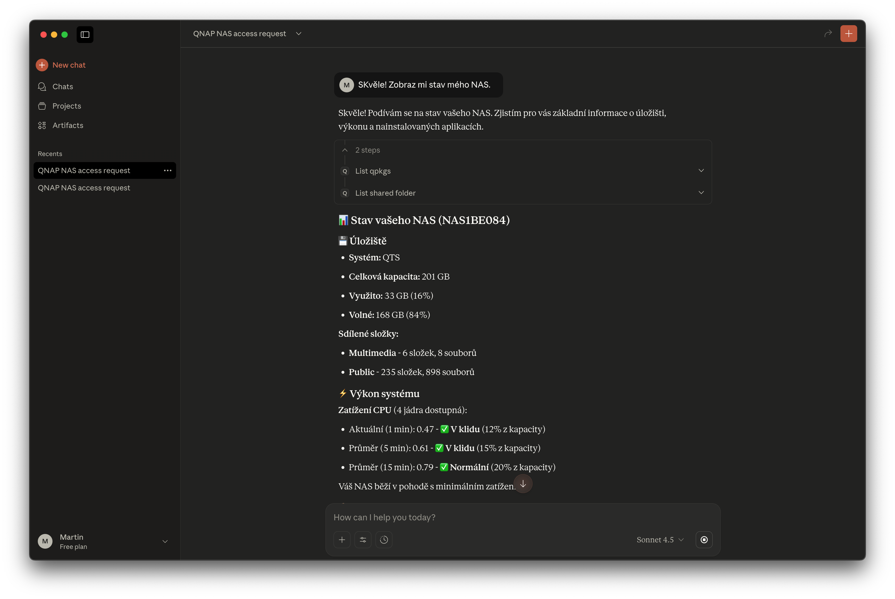Expand the List qpkgs step

701,171
